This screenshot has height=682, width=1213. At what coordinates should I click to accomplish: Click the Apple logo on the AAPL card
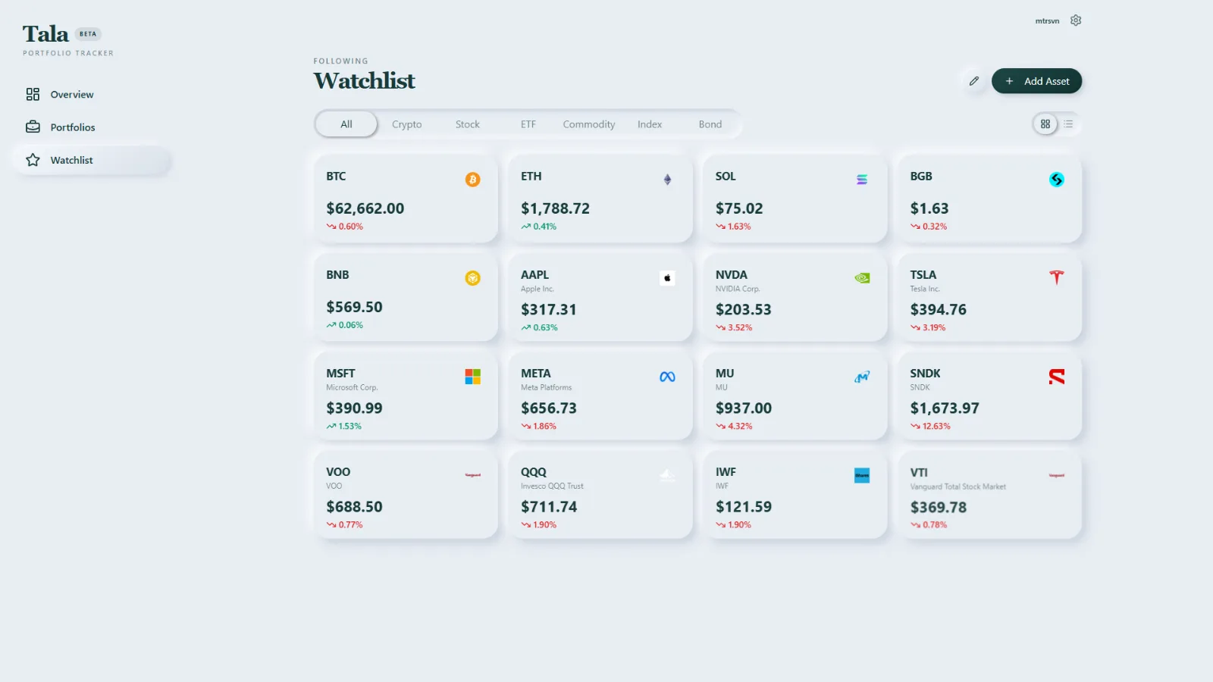coord(667,278)
